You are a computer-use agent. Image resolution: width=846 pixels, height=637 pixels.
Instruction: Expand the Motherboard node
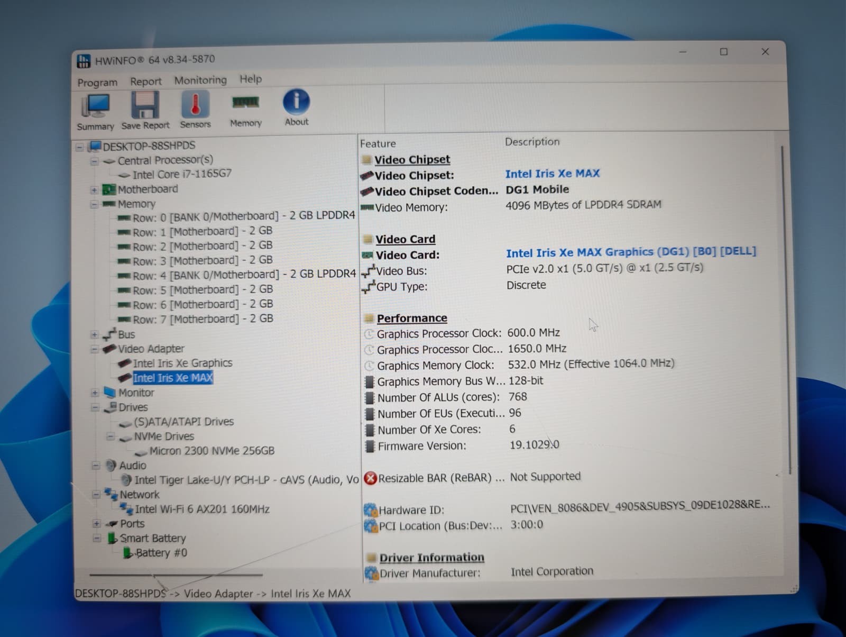tap(94, 190)
